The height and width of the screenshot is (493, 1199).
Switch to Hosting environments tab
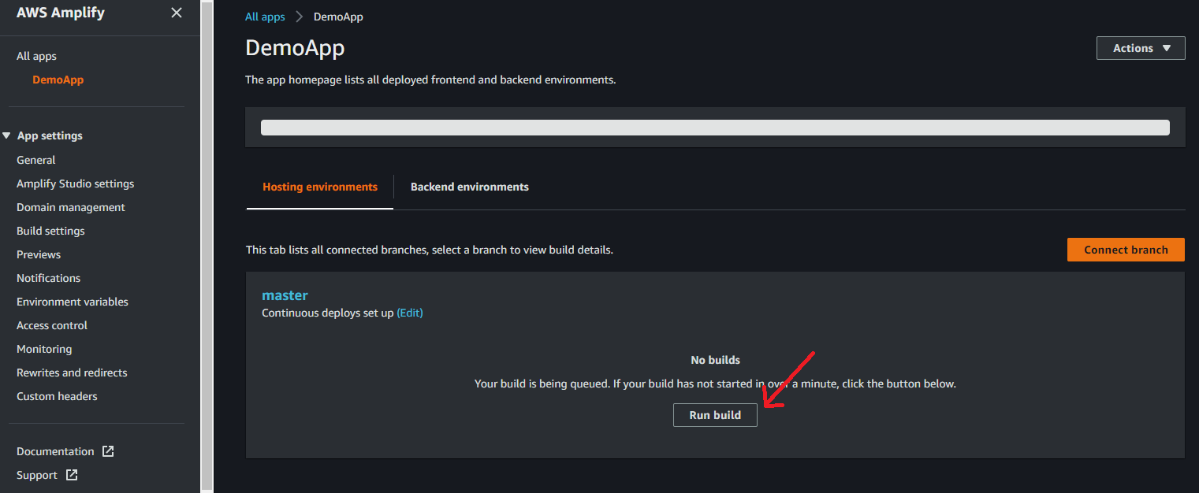pos(320,187)
